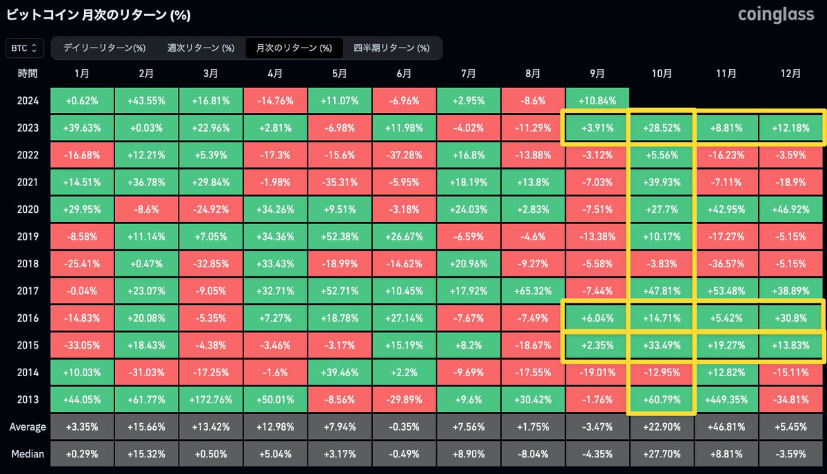Click the +52.38% cell for May 2019
Viewport: 827px width, 474px height.
pos(340,236)
